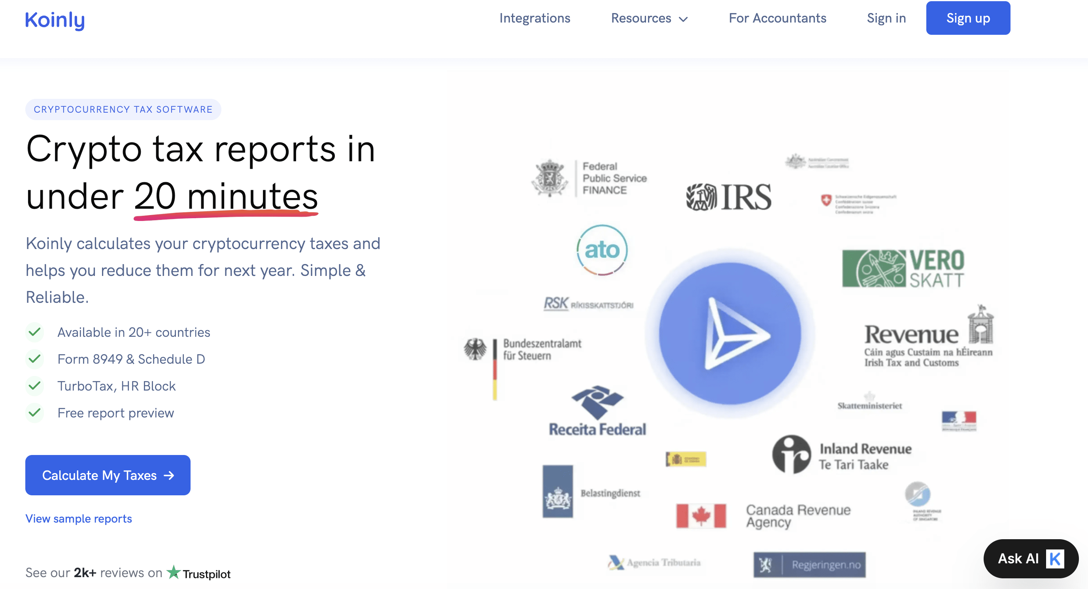This screenshot has height=589, width=1088.
Task: Open the Integrations menu item
Action: click(x=535, y=18)
